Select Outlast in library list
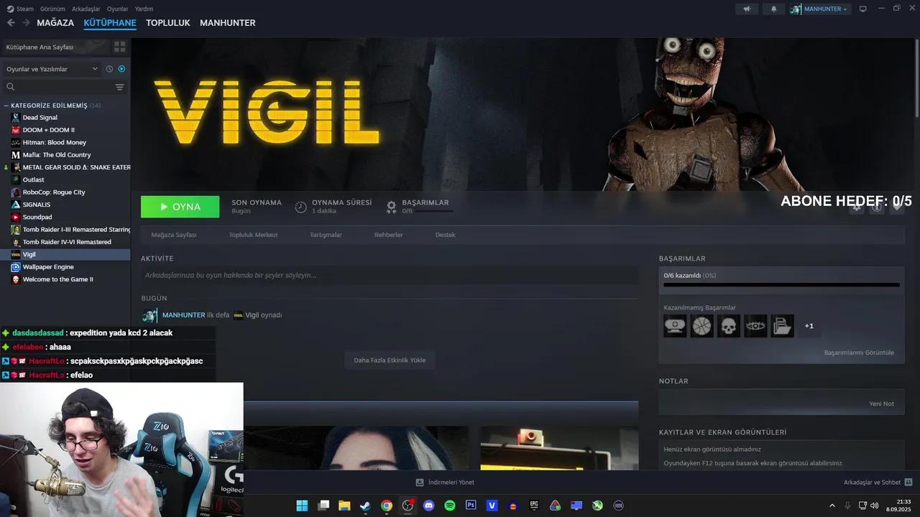This screenshot has height=517, width=920. [65, 180]
